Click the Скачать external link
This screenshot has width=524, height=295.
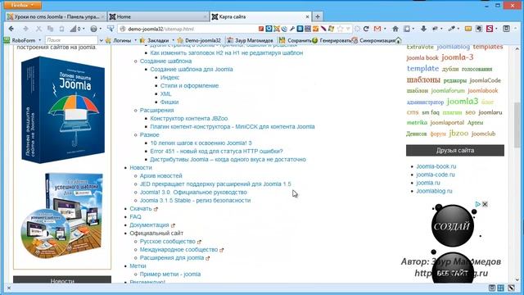pos(143,209)
